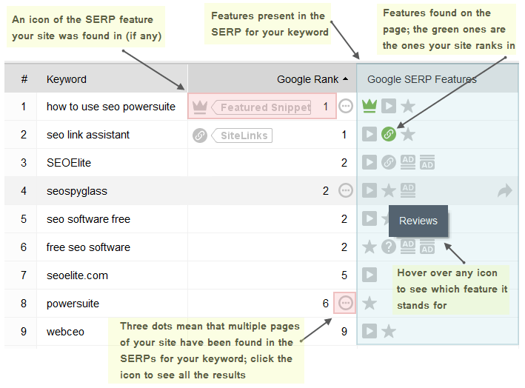
Task: Click the bottom AD icon in the free seo software row
Action: pyautogui.click(x=427, y=247)
